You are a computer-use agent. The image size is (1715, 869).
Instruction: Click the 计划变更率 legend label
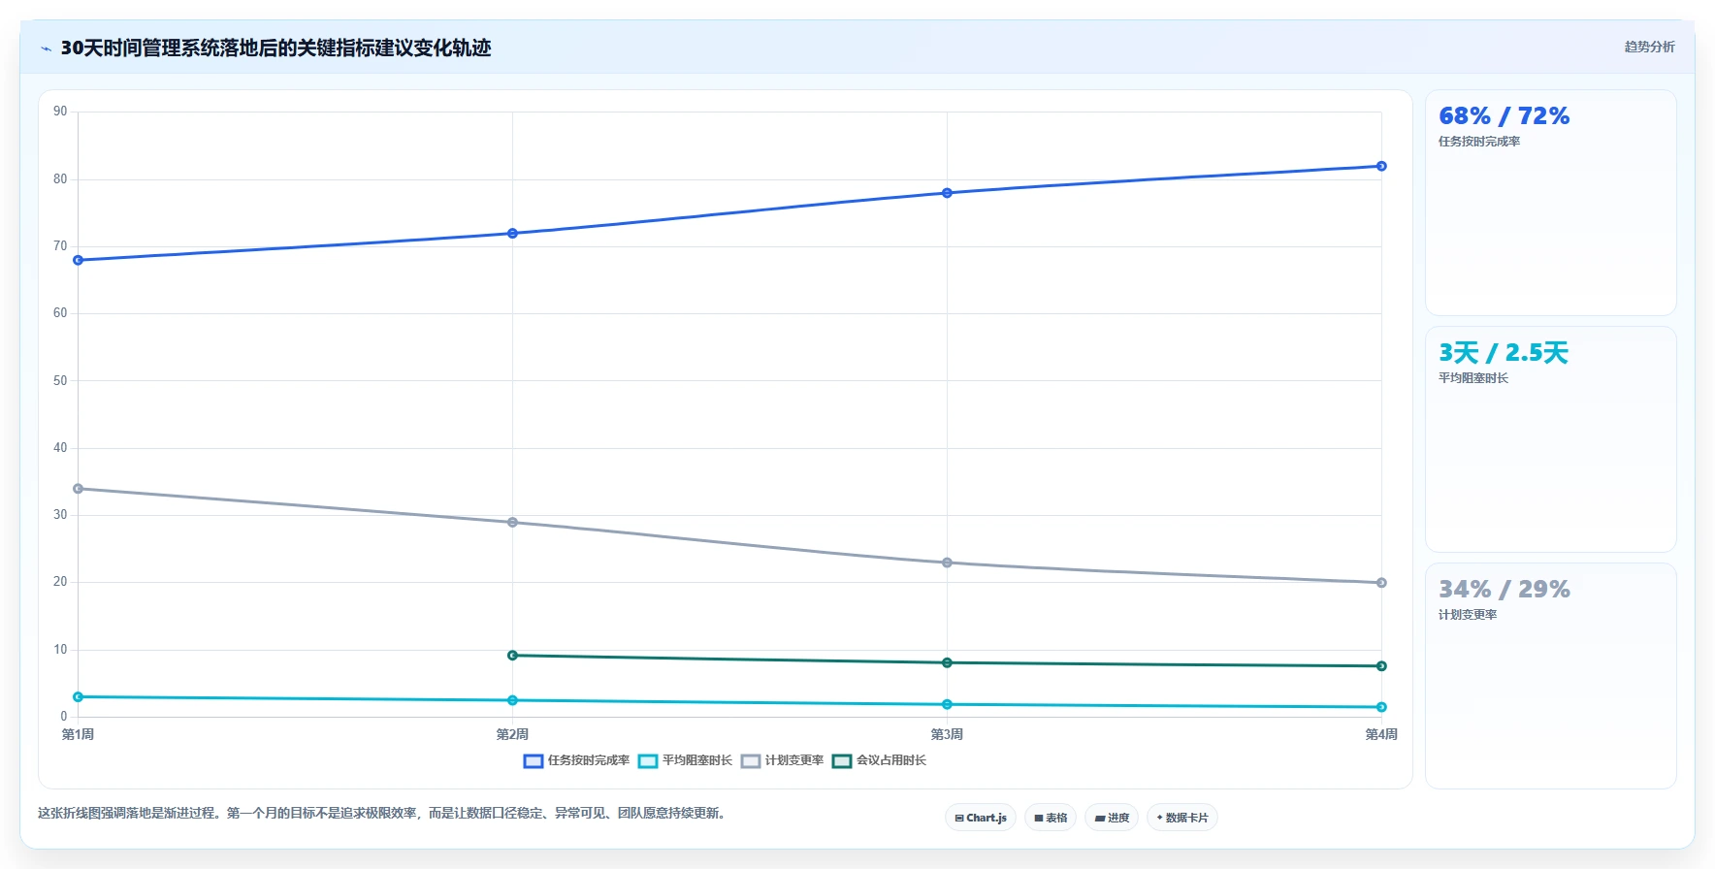coord(794,760)
